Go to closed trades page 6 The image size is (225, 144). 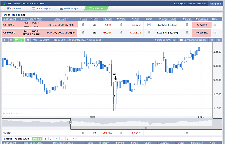68,139
